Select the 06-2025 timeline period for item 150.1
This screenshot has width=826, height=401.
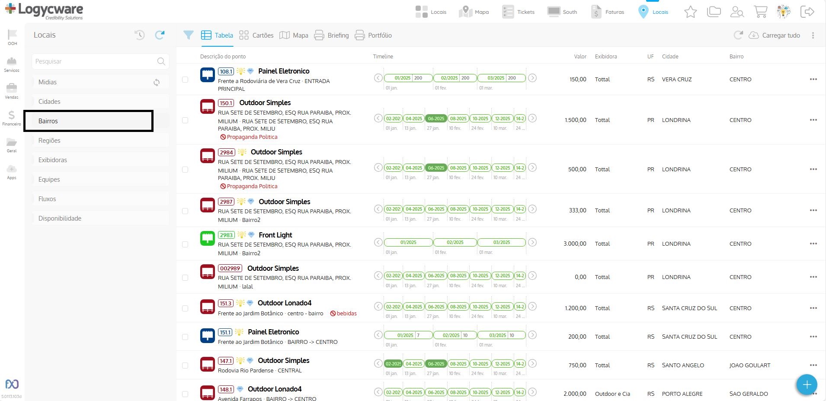(x=436, y=119)
